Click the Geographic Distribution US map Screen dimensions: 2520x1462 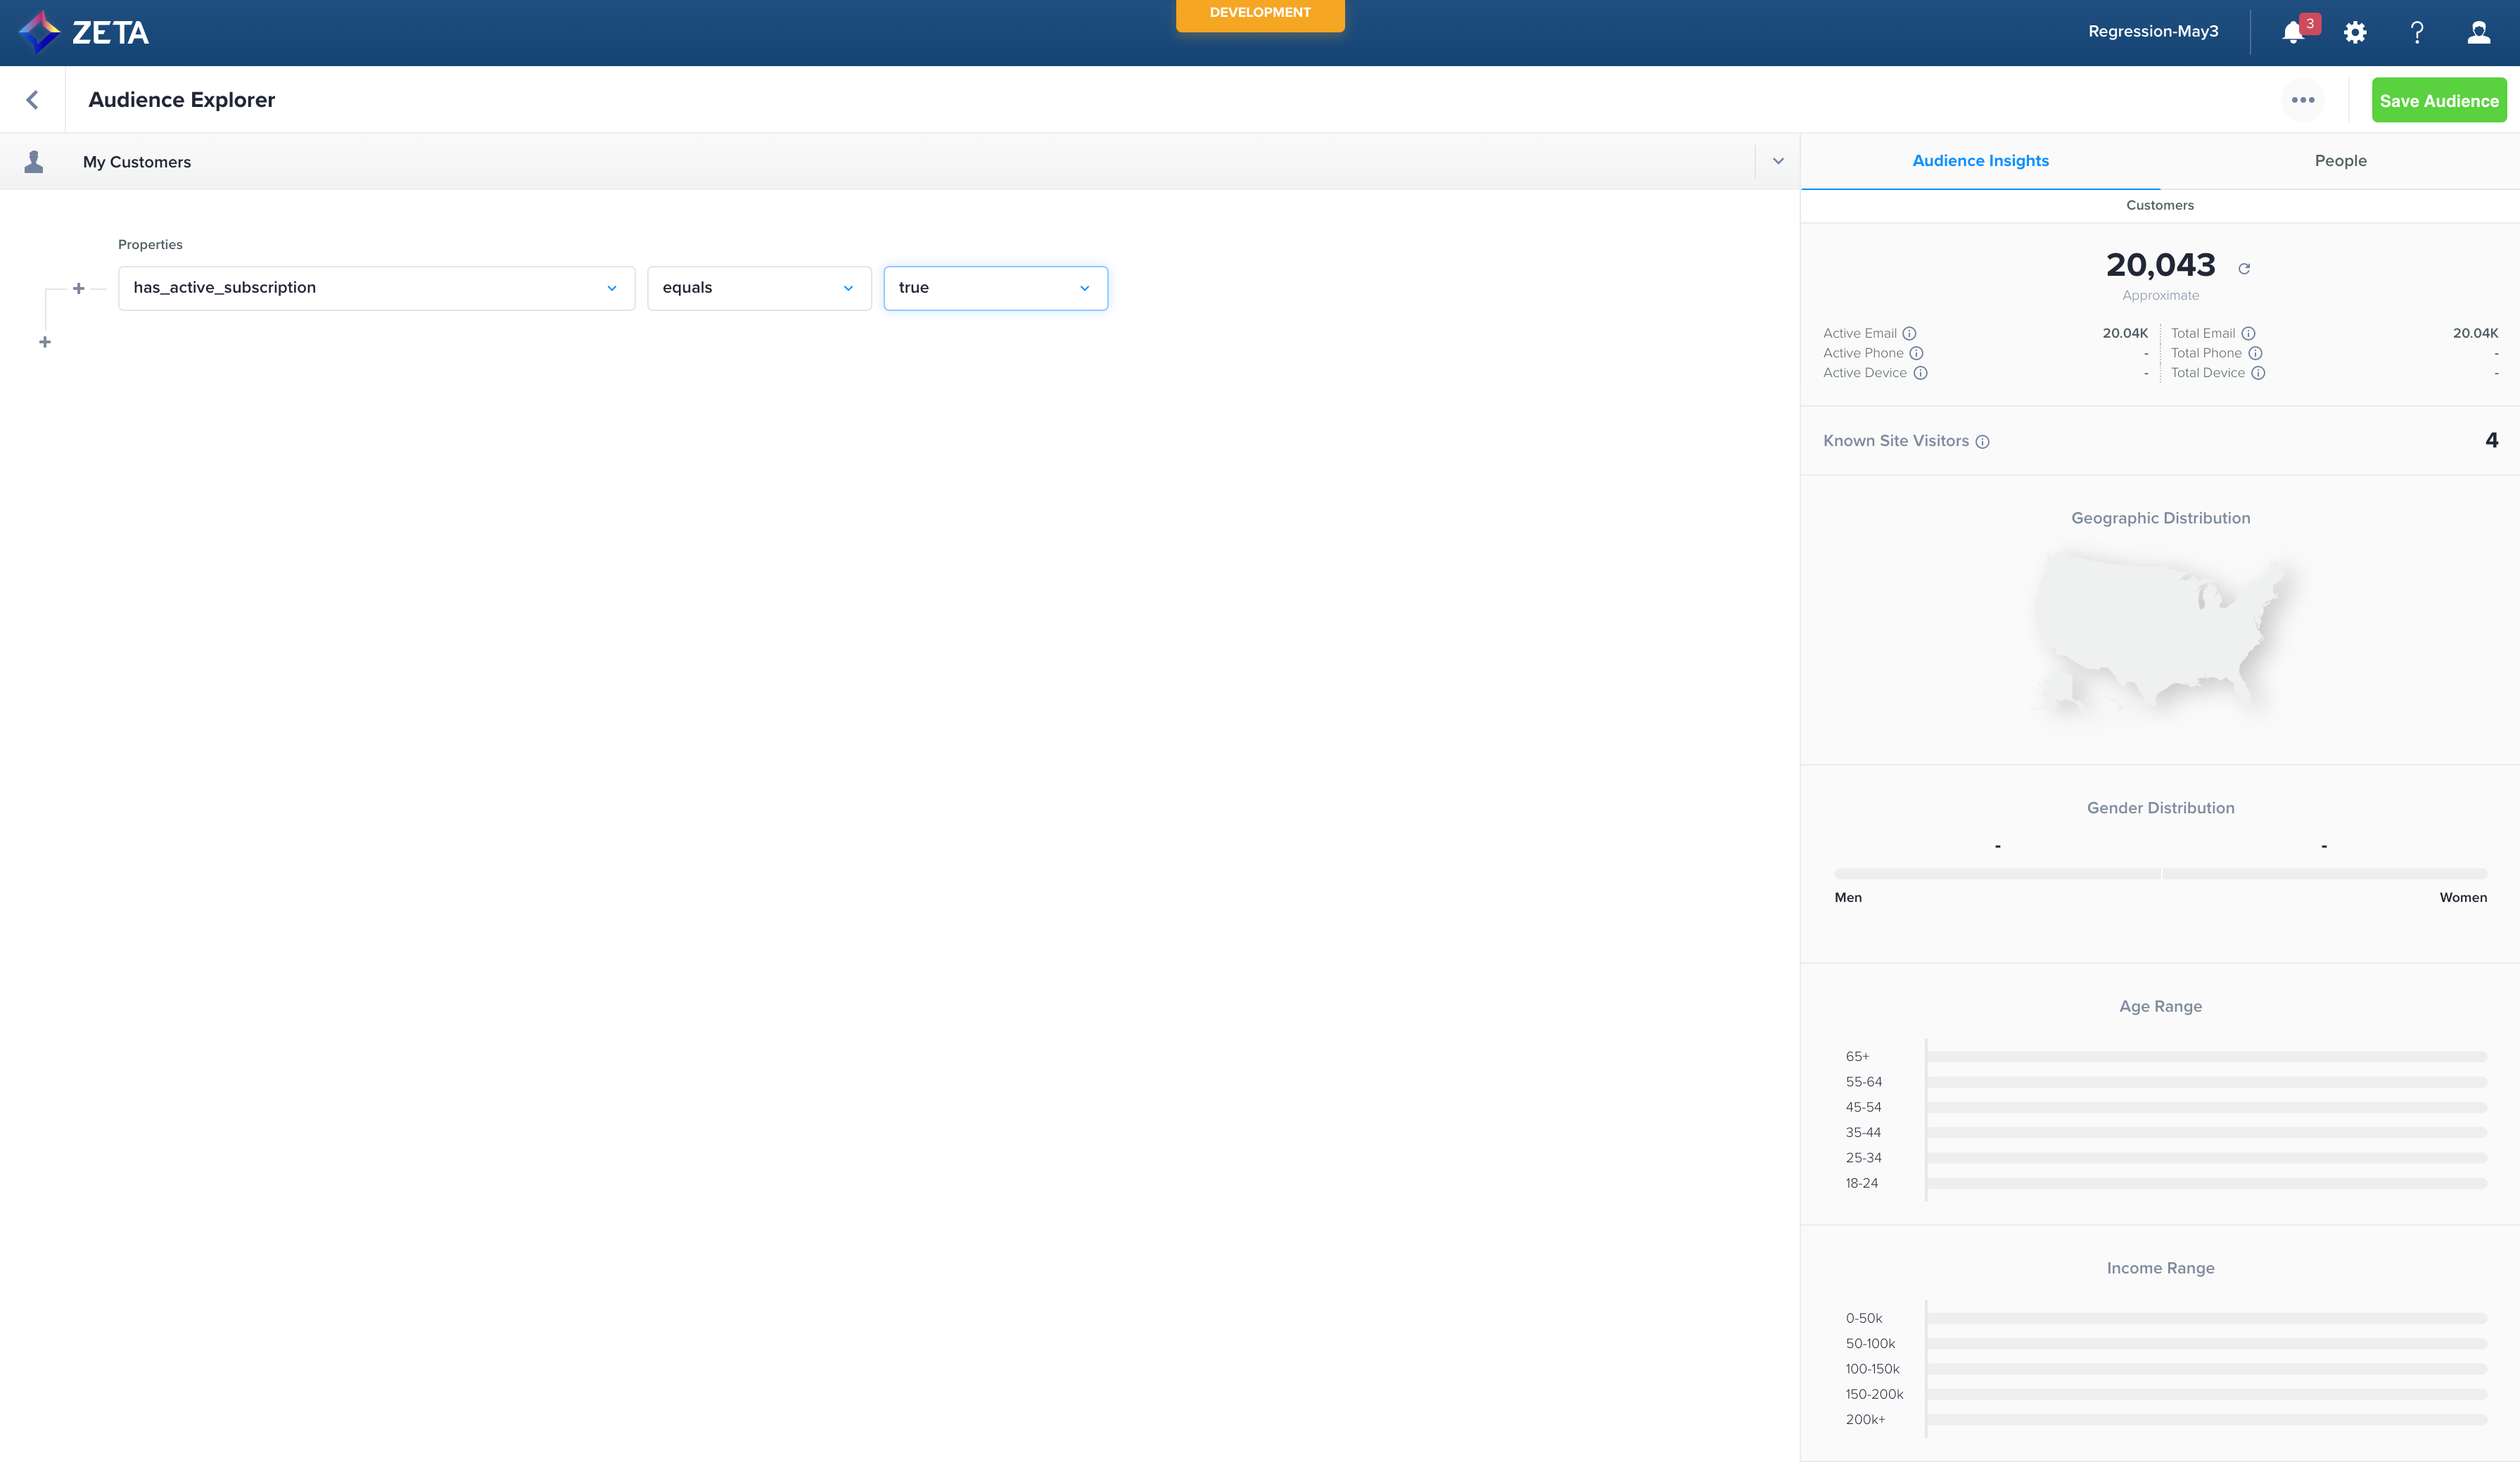pyautogui.click(x=2160, y=630)
